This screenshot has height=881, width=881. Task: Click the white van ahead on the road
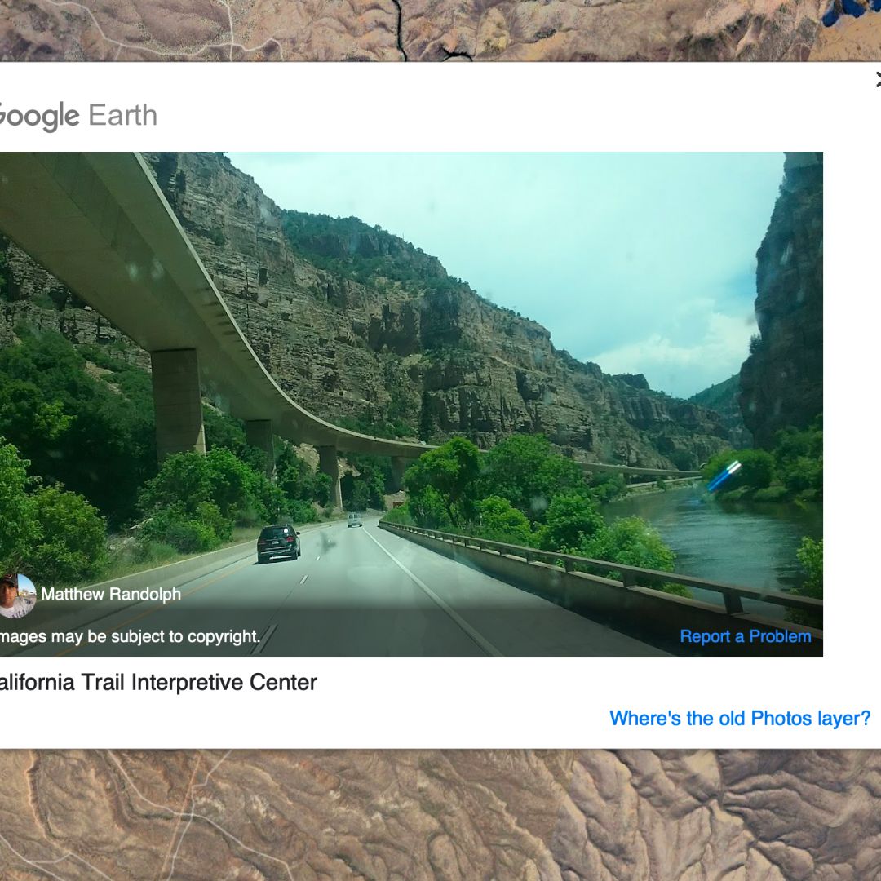pyautogui.click(x=355, y=520)
